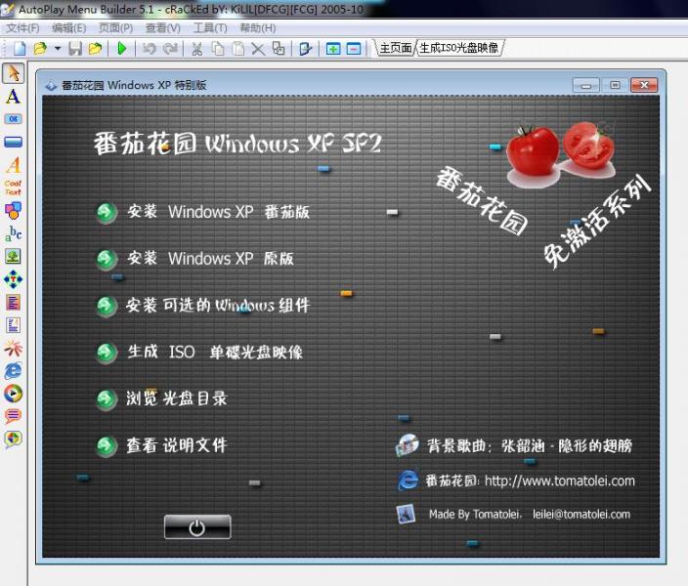Click the black power button on the page
This screenshot has height=586, width=688.
click(x=197, y=526)
